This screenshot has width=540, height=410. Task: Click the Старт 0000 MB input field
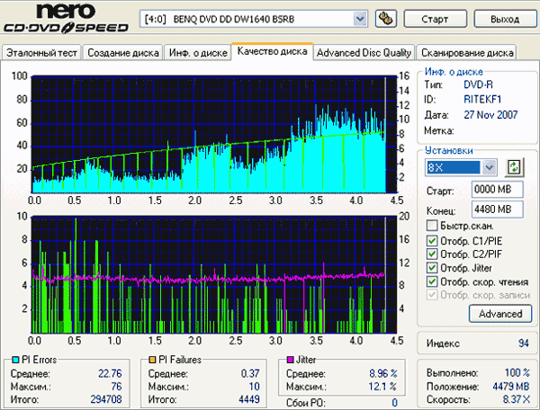coord(498,189)
